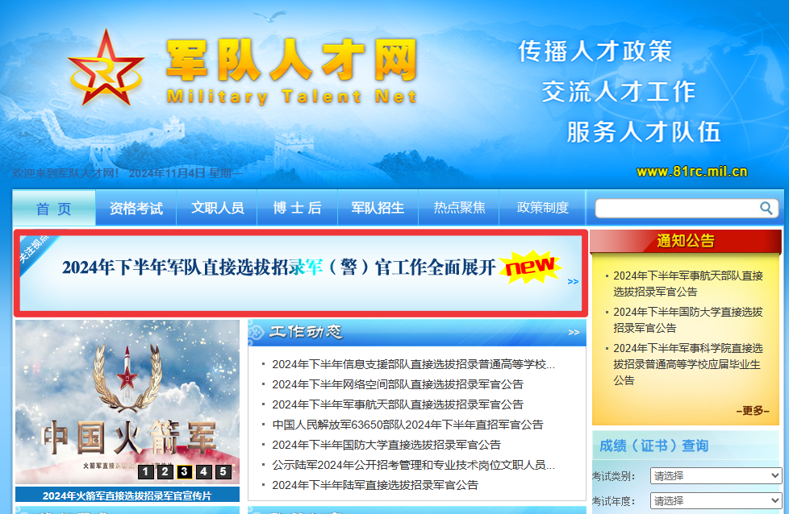Expand the 考试年度 dropdown
This screenshot has width=789, height=514.
tap(716, 501)
